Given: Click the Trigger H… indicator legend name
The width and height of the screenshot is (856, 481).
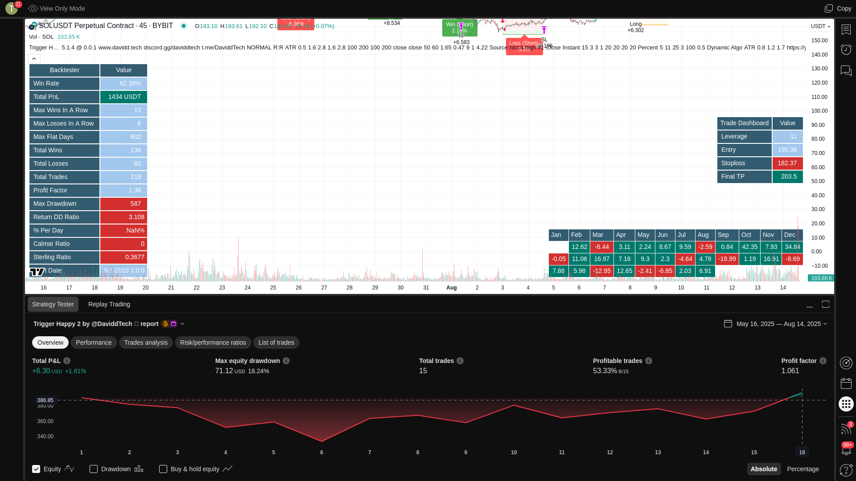Looking at the screenshot, I should pos(44,48).
